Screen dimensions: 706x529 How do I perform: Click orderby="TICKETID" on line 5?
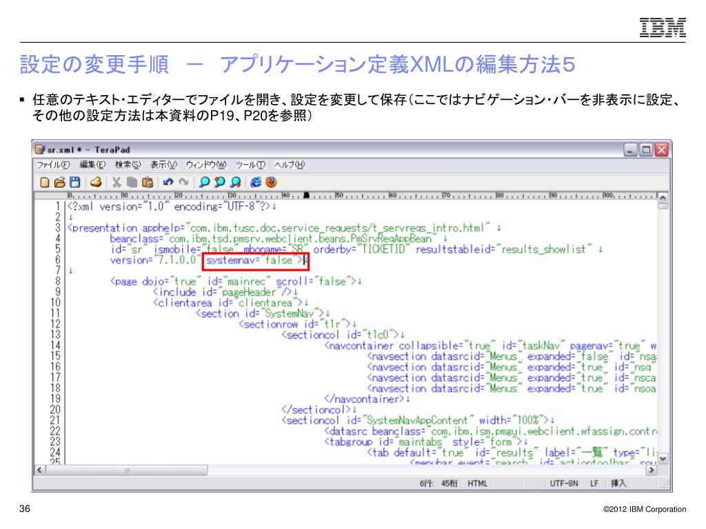pyautogui.click(x=361, y=249)
